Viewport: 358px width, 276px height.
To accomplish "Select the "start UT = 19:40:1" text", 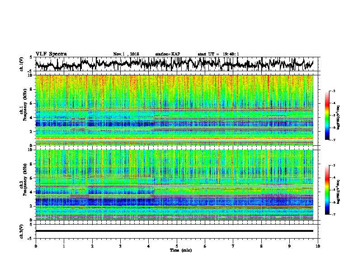I will [x=218, y=54].
